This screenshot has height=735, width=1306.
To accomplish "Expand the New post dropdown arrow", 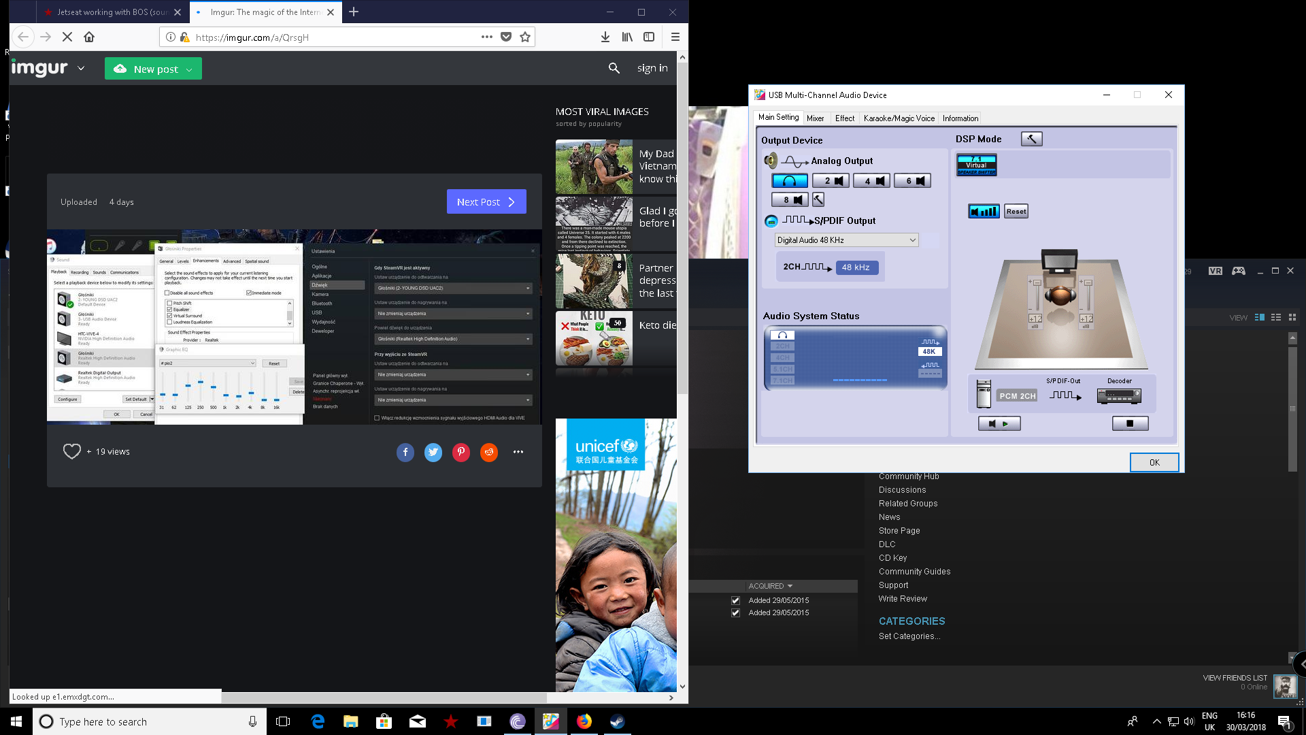I will coord(189,69).
